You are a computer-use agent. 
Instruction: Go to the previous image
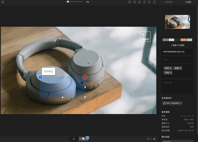(x=149, y=2)
